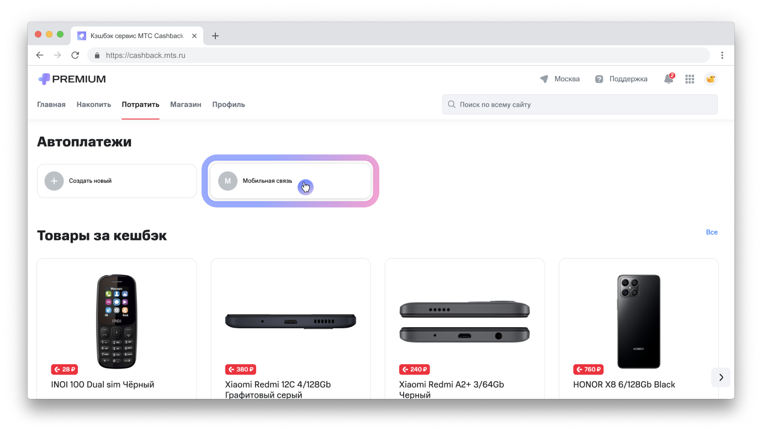Click the INOI 100 phone image
This screenshot has width=762, height=432.
[117, 322]
